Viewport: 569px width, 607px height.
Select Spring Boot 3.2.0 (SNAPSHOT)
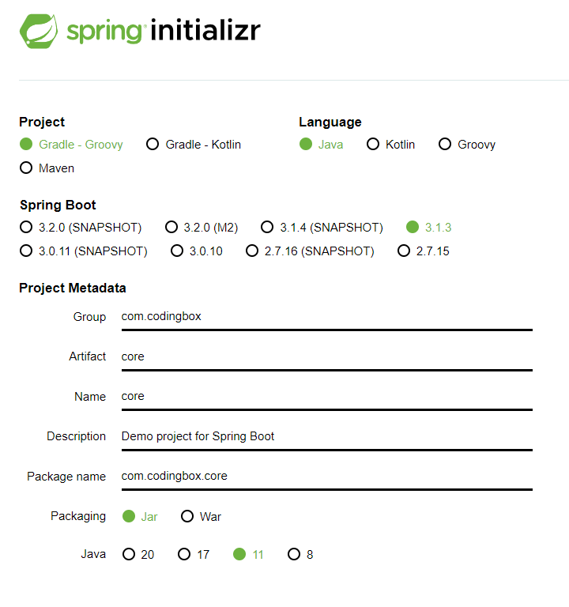(81, 228)
